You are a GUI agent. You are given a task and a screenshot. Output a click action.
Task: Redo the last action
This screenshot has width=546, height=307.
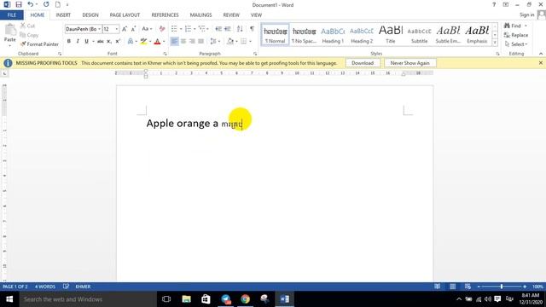tap(46, 4)
